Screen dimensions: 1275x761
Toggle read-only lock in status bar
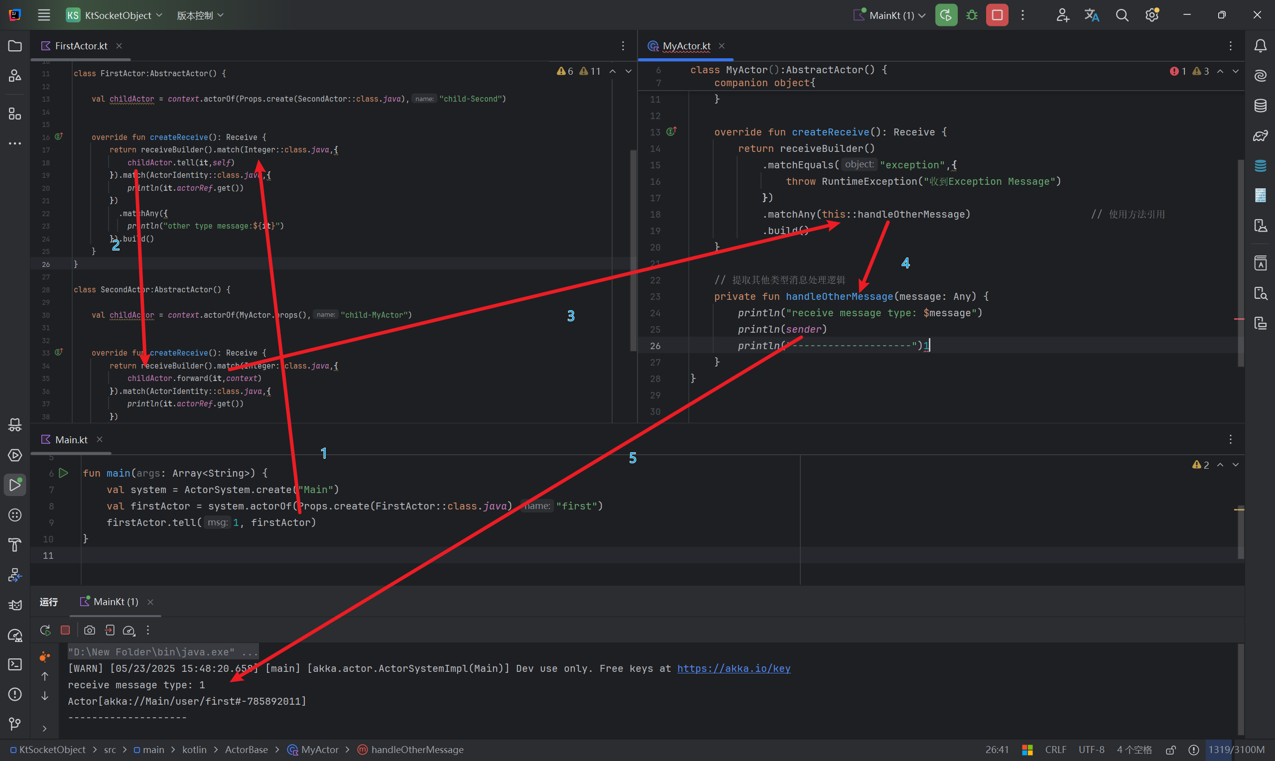pyautogui.click(x=1171, y=750)
